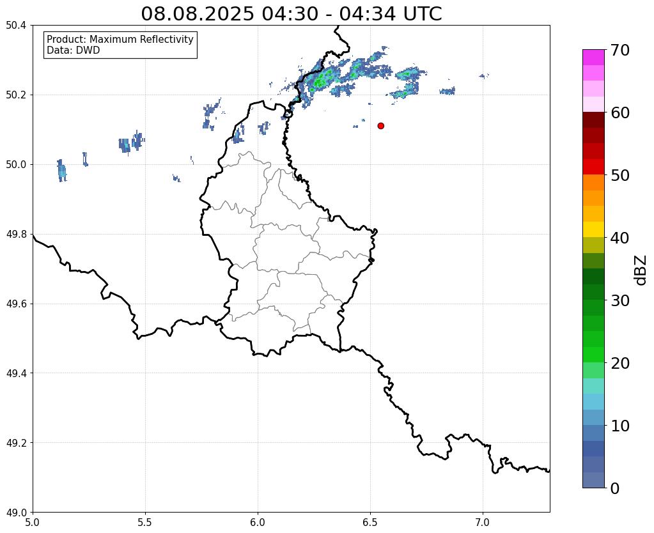The width and height of the screenshot is (654, 533).
Task: Click the 60 tick label on colorbar
Action: [619, 112]
